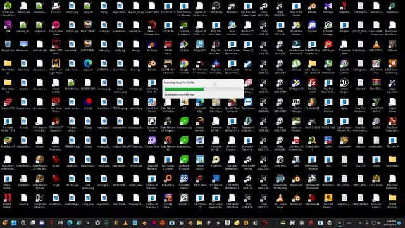Select the MEGAsync desktop icon
Screen dimensions: 405x228
(328, 46)
